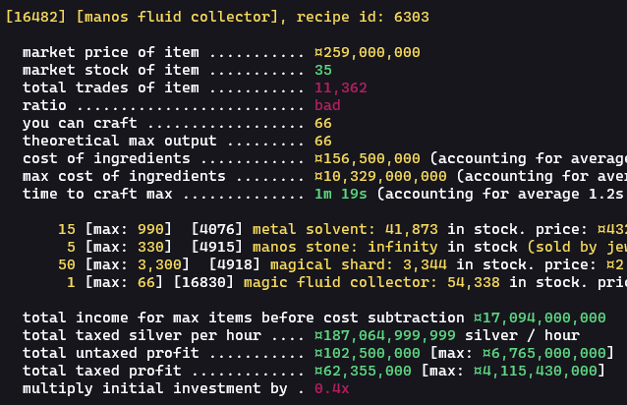This screenshot has height=405, width=627.
Task: Click total income value ¤17,094,000,000
Action: [540, 318]
